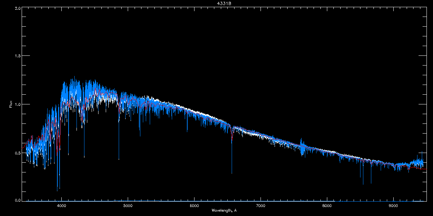Select the 4000 wavelength tick label
The image size is (433, 216).
coord(62,206)
